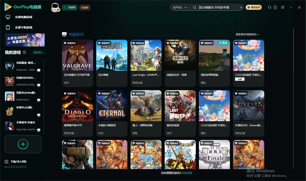Click the 点击反馈 feedback link
Viewport: 306px width, 181px height.
(x=187, y=173)
